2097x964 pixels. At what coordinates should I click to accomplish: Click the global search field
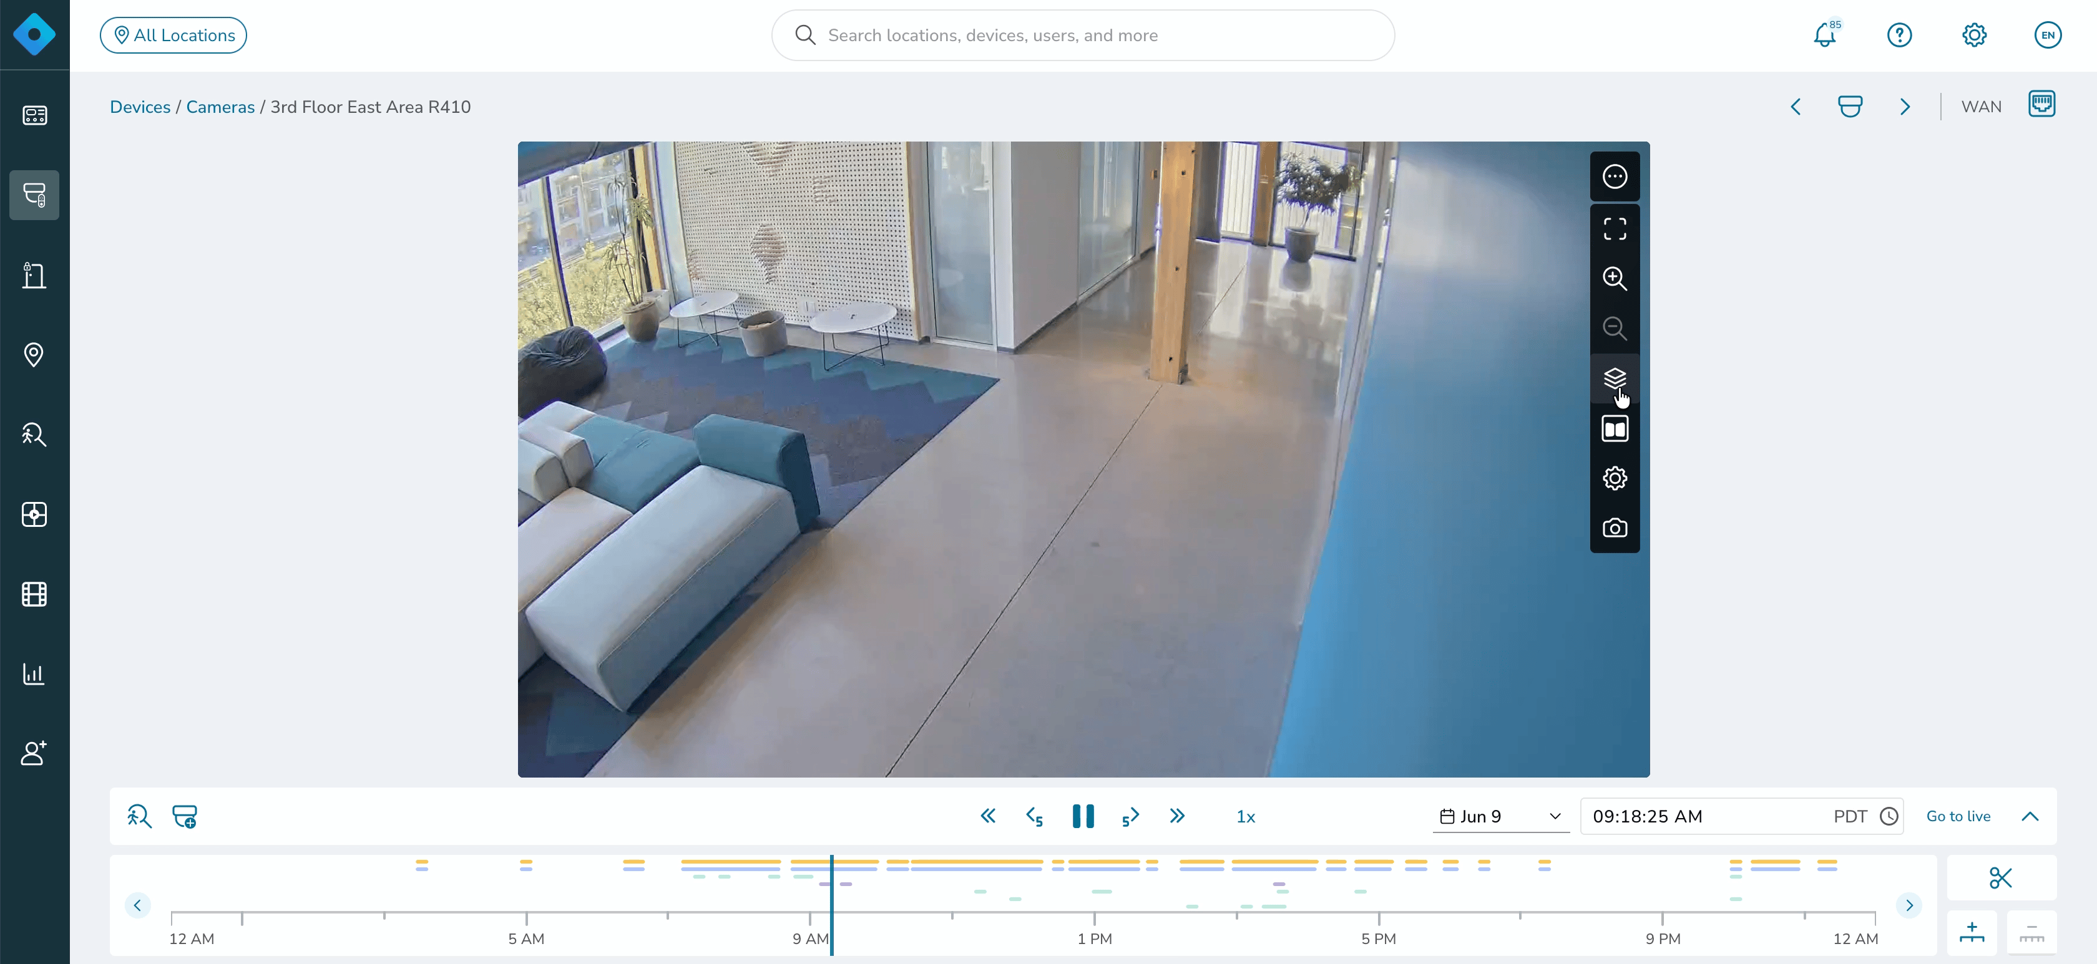1083,35
